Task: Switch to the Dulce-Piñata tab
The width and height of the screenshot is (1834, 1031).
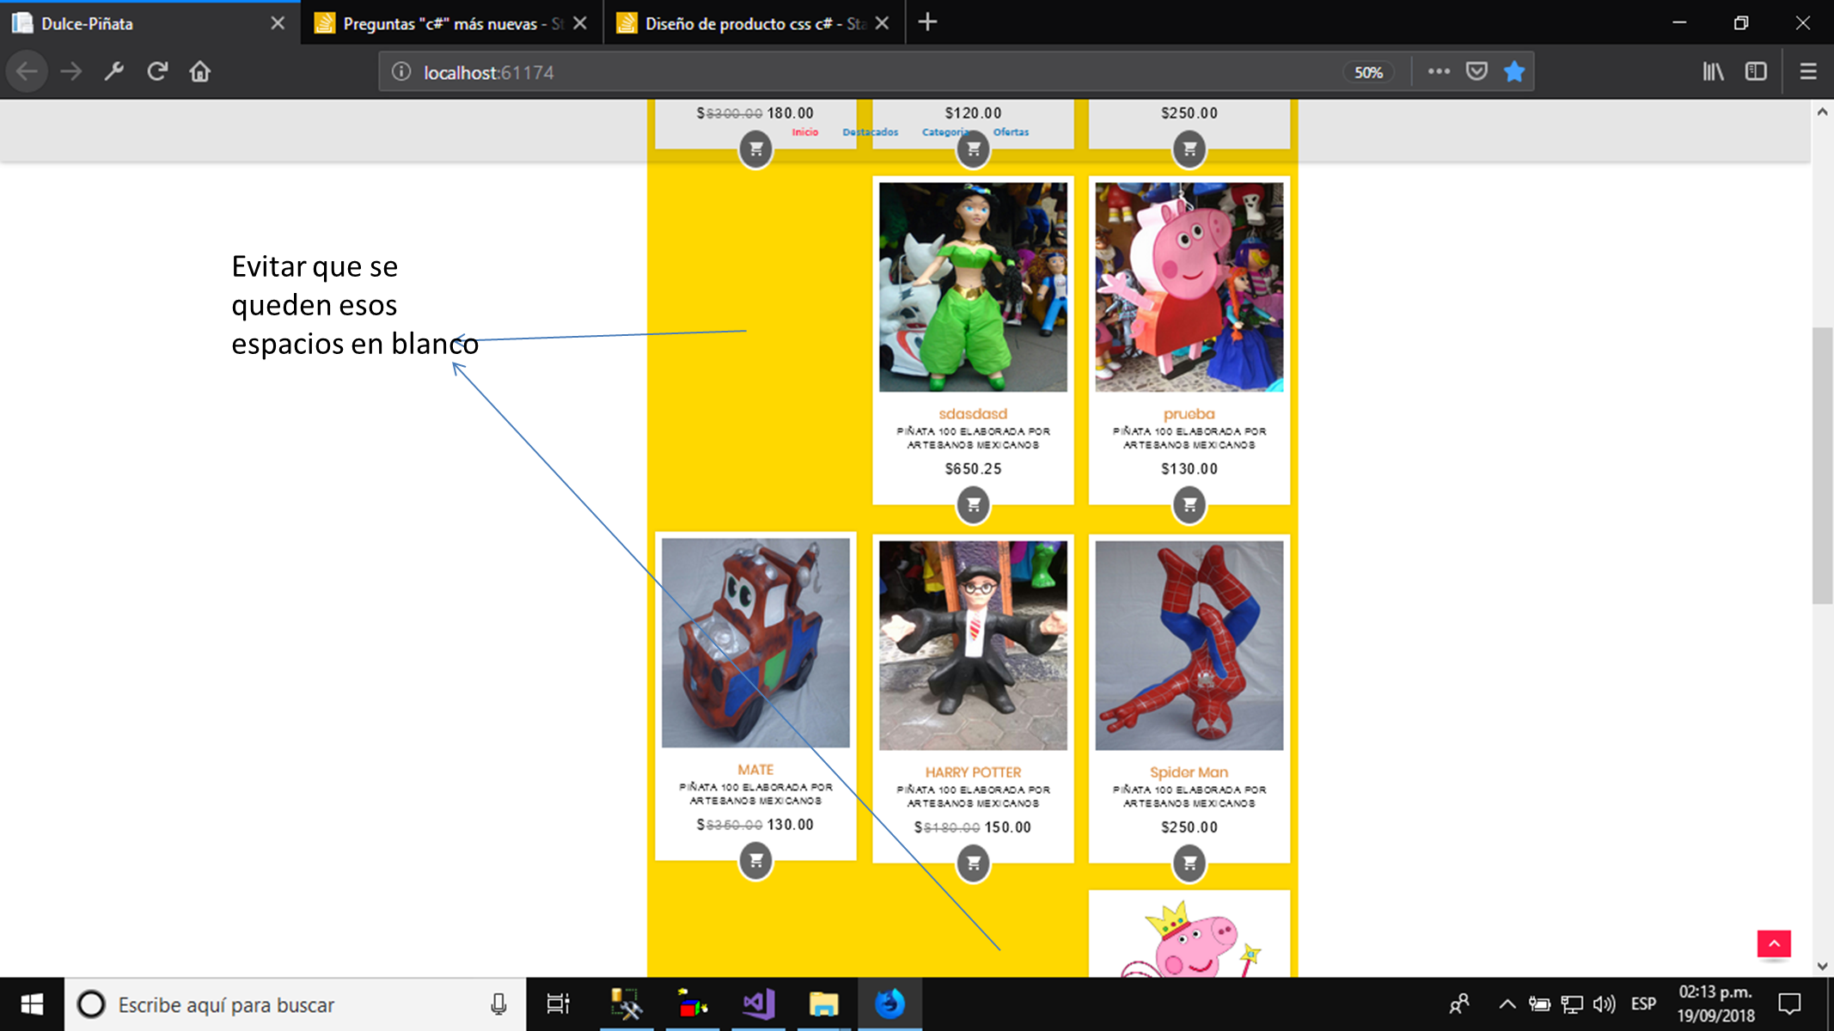Action: [150, 23]
